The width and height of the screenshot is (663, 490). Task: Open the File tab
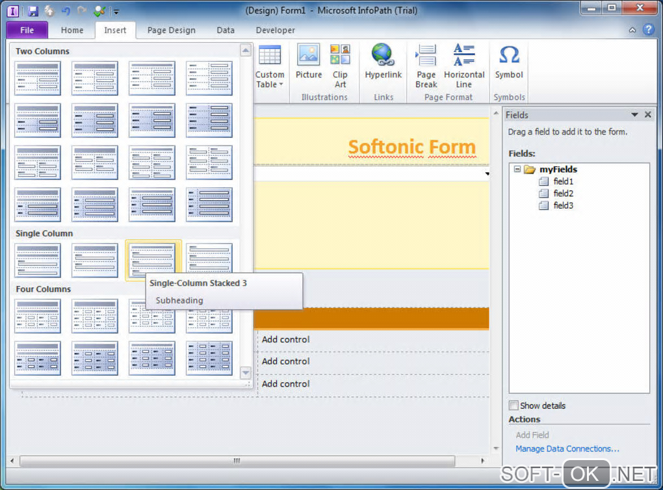(x=27, y=30)
